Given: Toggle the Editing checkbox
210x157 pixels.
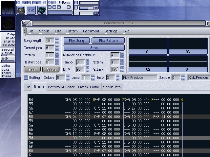Looking at the screenshot, I should pos(26,78).
